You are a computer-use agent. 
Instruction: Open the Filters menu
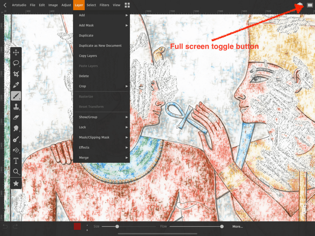[104, 5]
